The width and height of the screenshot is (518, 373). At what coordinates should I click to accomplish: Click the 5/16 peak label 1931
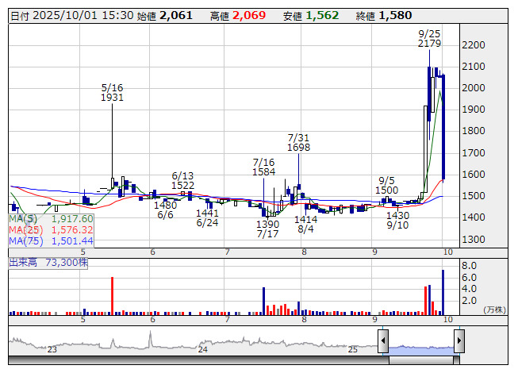tap(112, 97)
